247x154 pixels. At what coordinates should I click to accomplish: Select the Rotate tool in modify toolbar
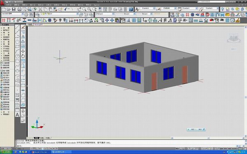coord(23,56)
